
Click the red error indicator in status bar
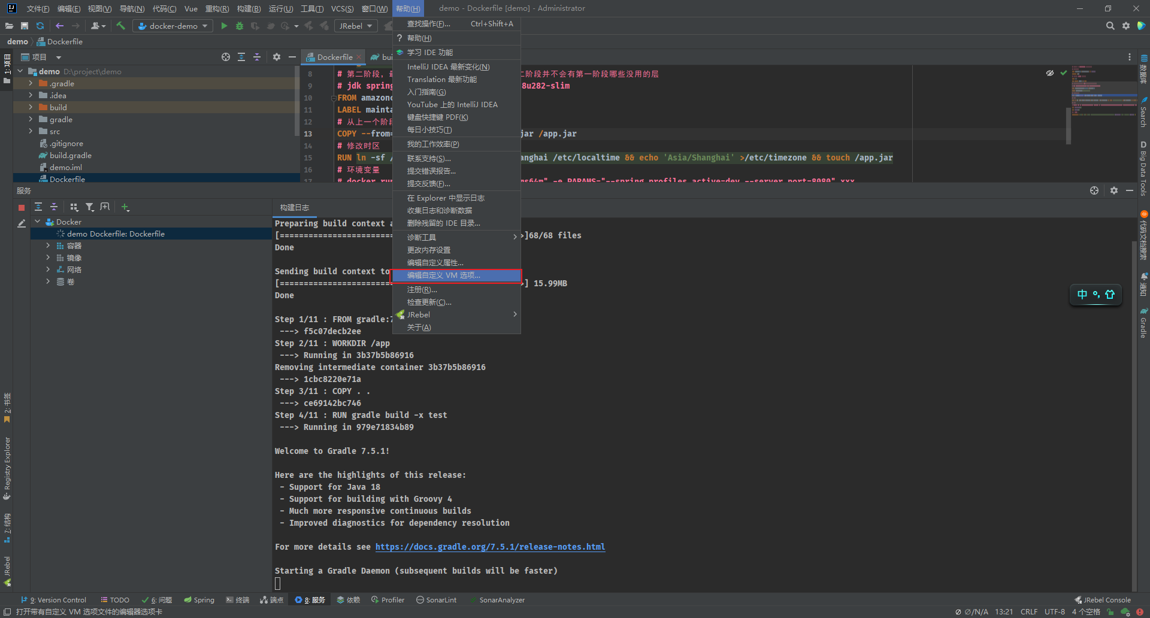click(1139, 611)
